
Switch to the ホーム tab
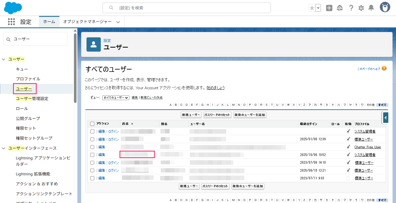49,22
